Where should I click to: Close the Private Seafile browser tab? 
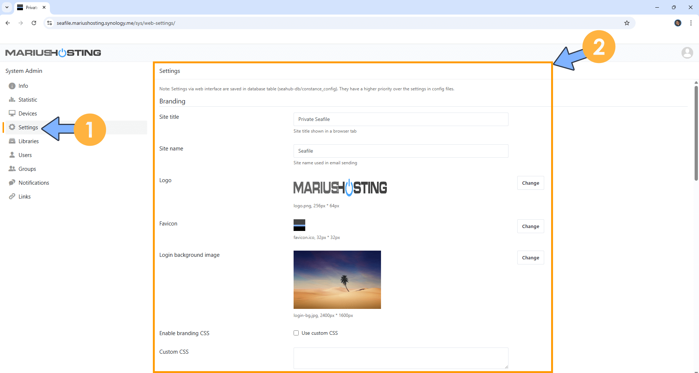coord(44,7)
